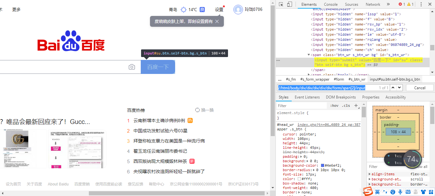Switch to the Console tab
Image resolution: width=435 pixels, height=196 pixels.
pos(331,4)
